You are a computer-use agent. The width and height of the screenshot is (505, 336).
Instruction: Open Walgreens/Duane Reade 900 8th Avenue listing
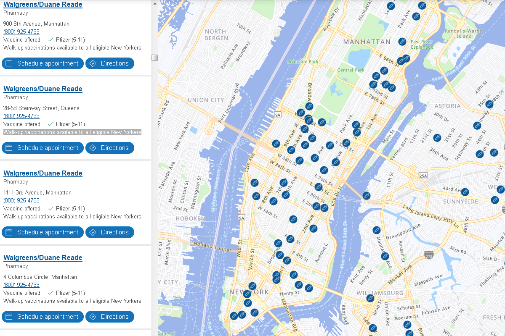[43, 5]
